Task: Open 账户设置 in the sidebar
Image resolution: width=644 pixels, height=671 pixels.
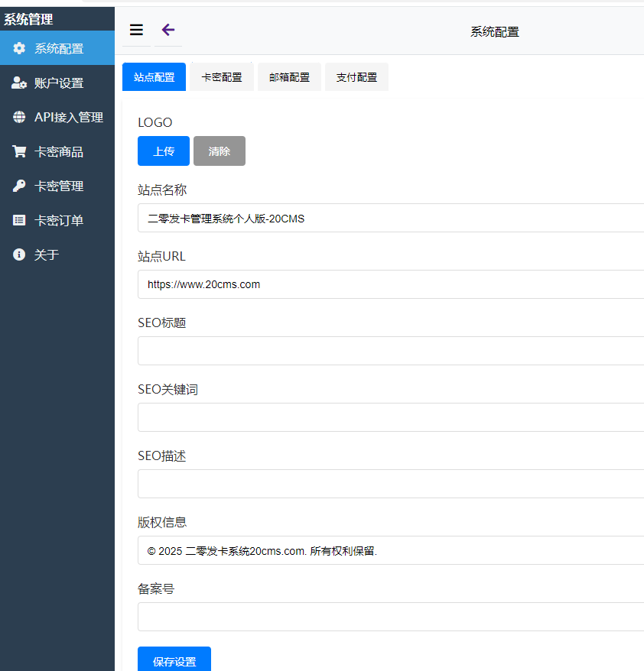Action: (57, 83)
